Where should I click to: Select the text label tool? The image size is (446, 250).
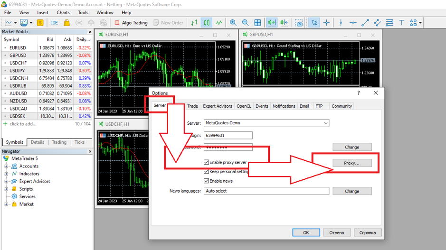tap(402, 23)
